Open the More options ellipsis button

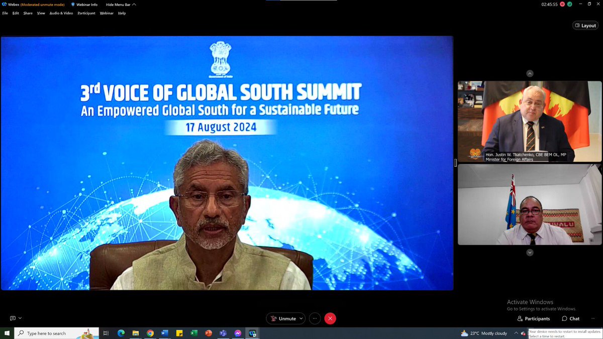tap(315, 318)
